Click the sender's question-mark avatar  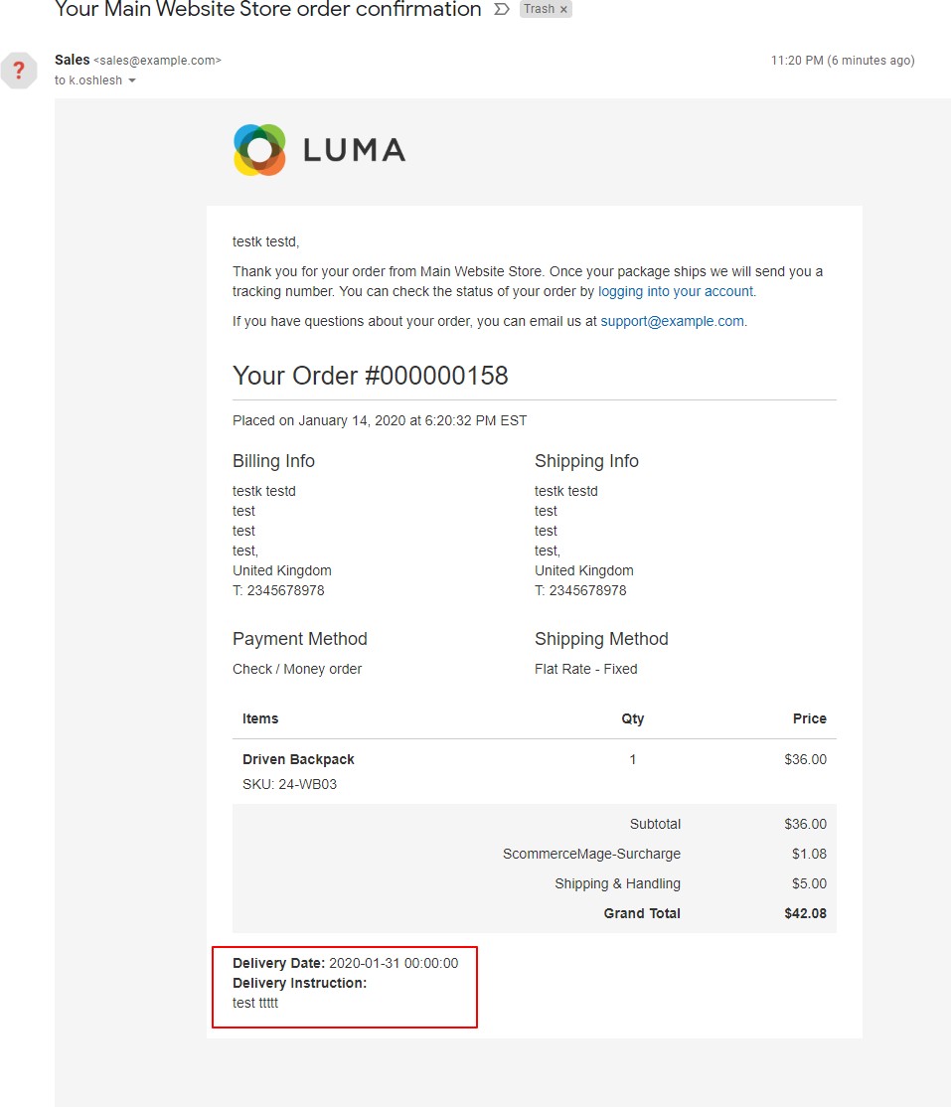tap(19, 71)
